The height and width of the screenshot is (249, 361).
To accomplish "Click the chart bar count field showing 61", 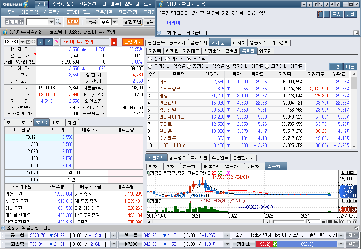I will click(x=313, y=222).
